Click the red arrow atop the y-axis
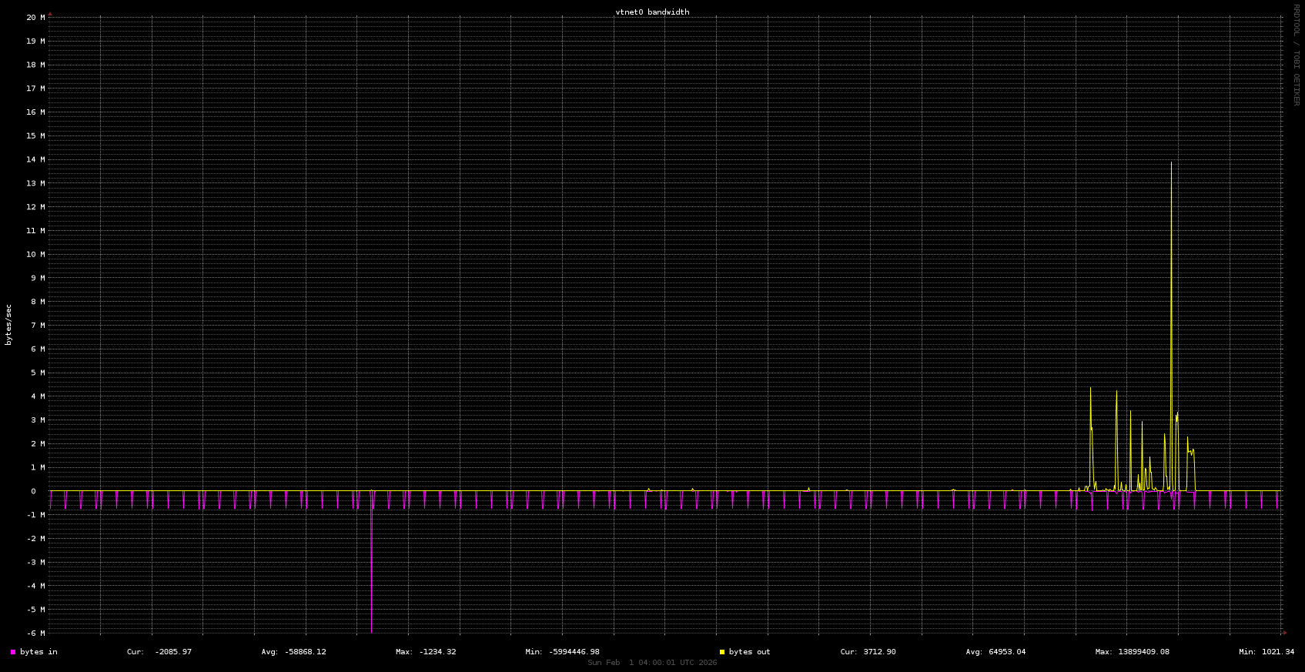 tap(50, 13)
